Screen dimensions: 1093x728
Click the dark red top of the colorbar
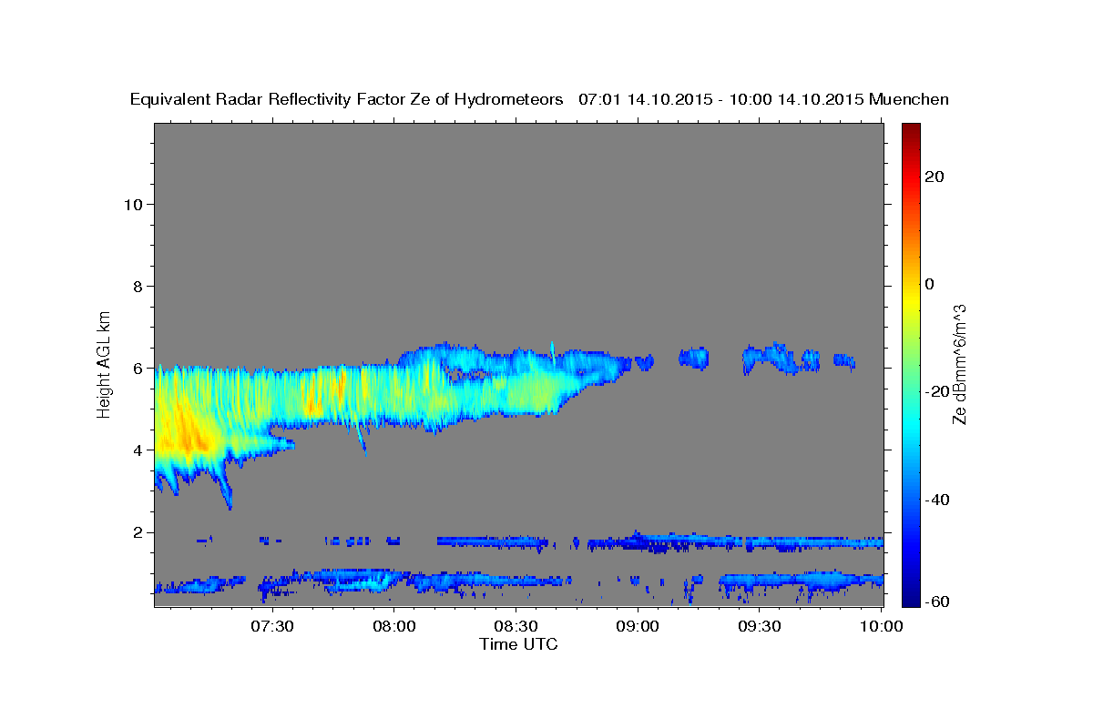pos(910,129)
